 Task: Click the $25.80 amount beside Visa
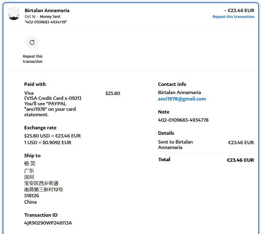point(112,93)
